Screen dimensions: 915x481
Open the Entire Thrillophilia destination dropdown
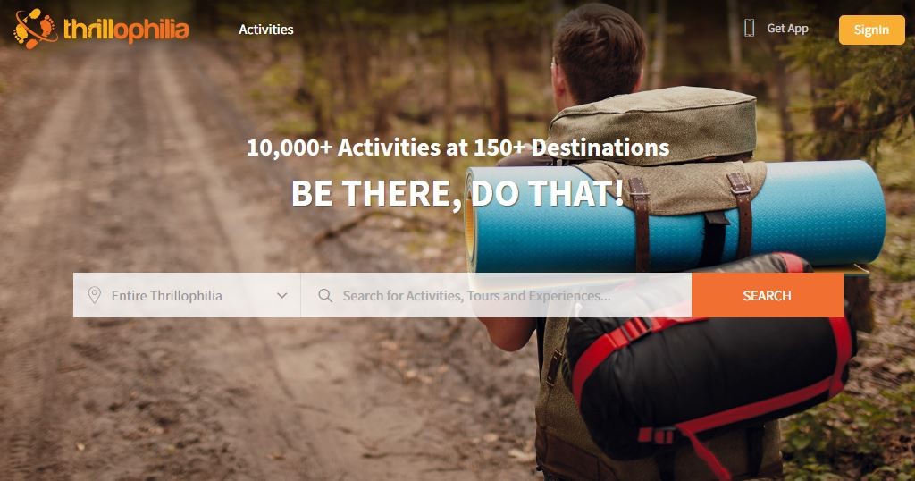click(187, 295)
